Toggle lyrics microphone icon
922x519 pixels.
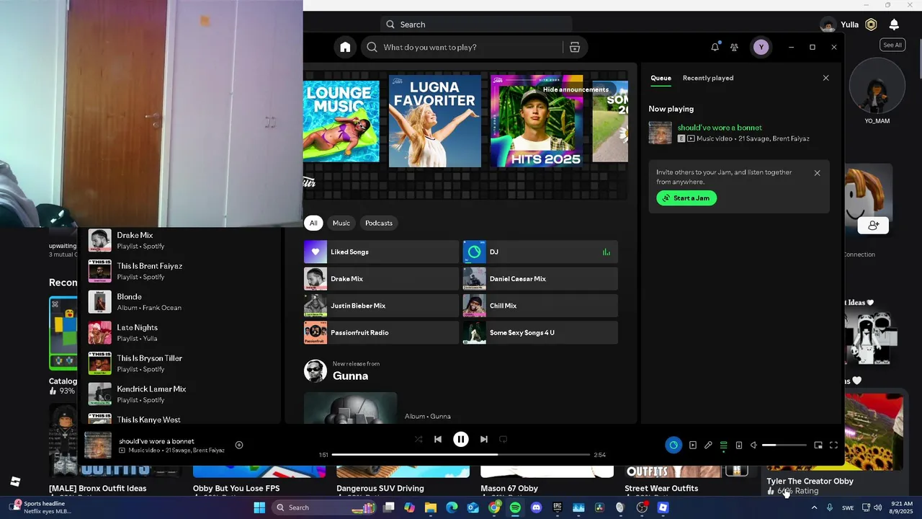[708, 445]
